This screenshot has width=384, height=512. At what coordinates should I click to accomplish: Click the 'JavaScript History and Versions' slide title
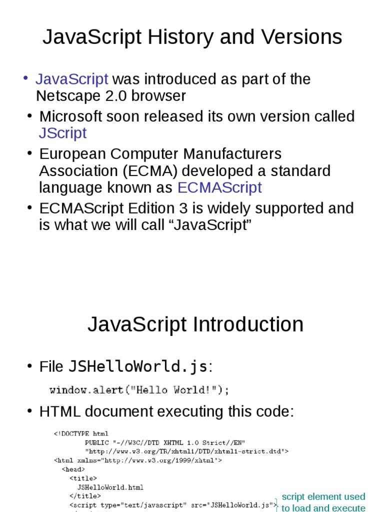click(192, 37)
